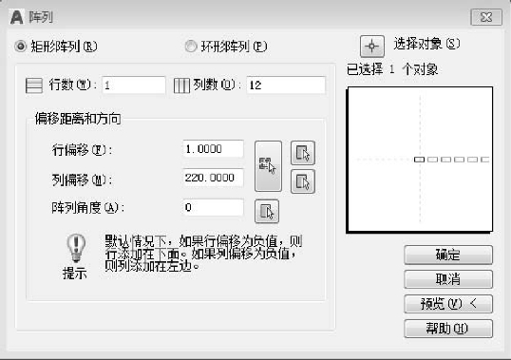Click the 列偏移 field showing 220.0000
This screenshot has height=360, width=511.
pos(213,178)
